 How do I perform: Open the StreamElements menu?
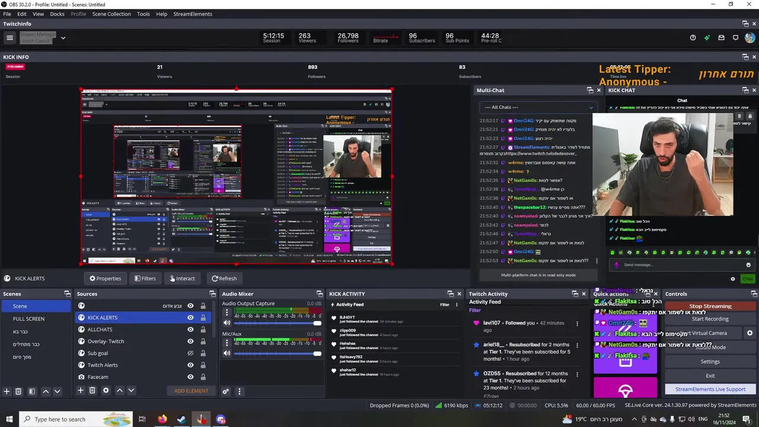pyautogui.click(x=193, y=14)
